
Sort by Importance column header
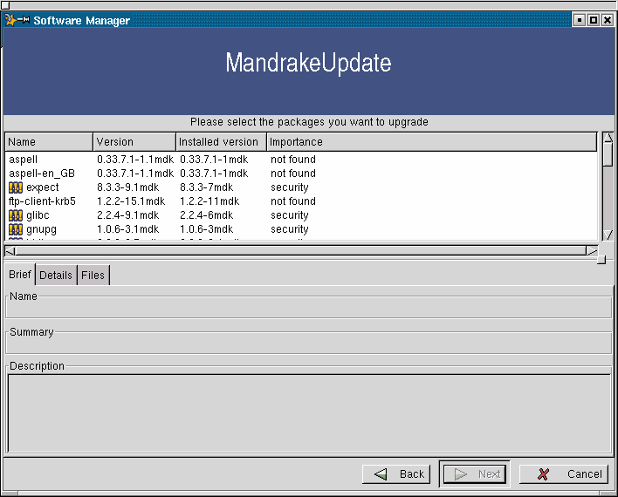point(432,142)
